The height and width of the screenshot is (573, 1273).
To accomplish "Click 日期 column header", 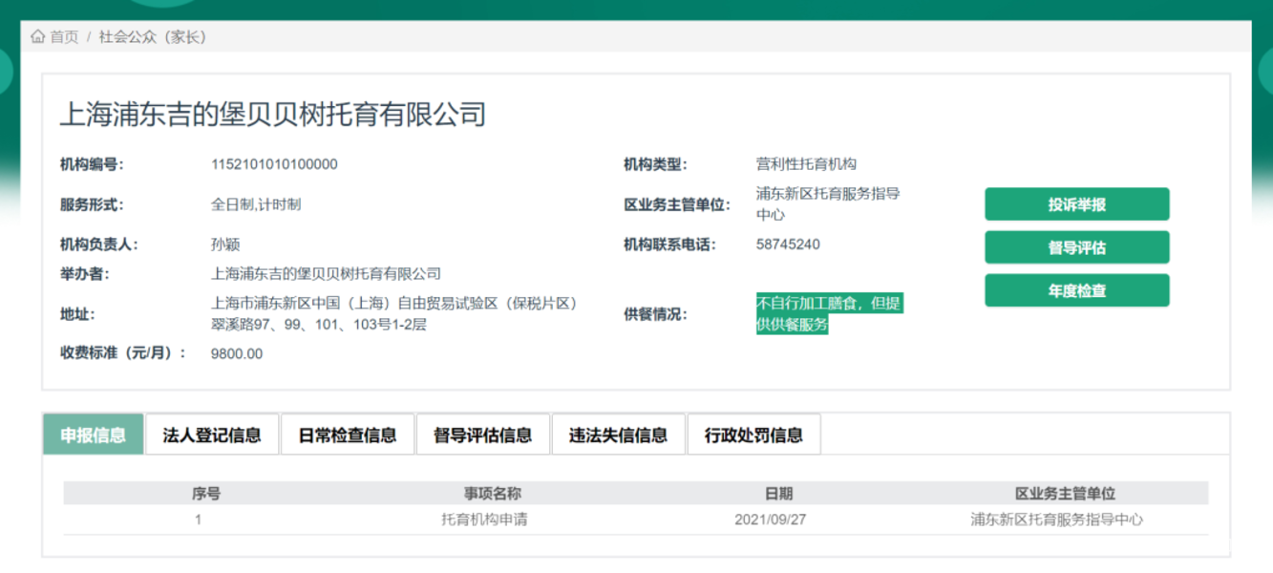I will (778, 494).
